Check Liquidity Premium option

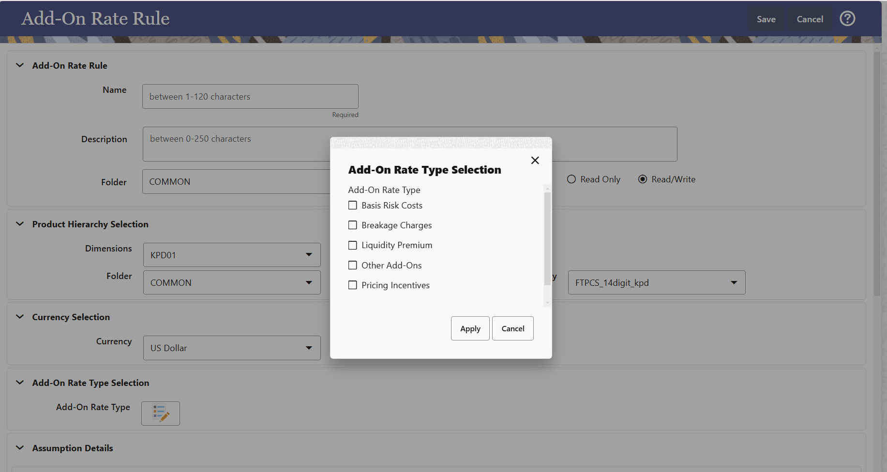coord(352,245)
